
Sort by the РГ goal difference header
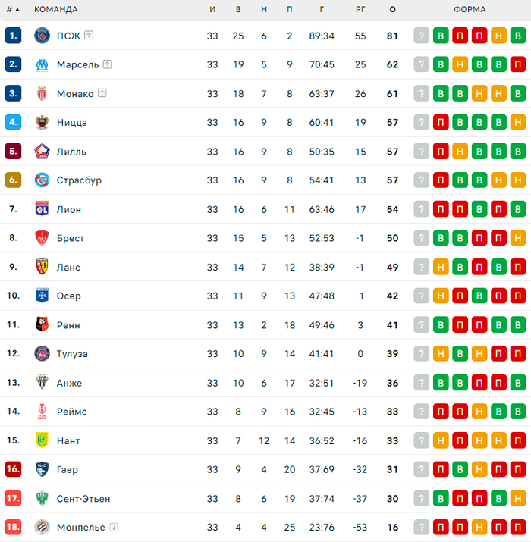point(360,9)
